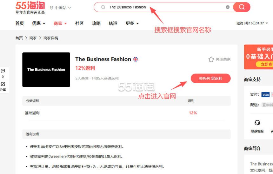
Task: Click the headset customer service icon
Action: [x=257, y=123]
